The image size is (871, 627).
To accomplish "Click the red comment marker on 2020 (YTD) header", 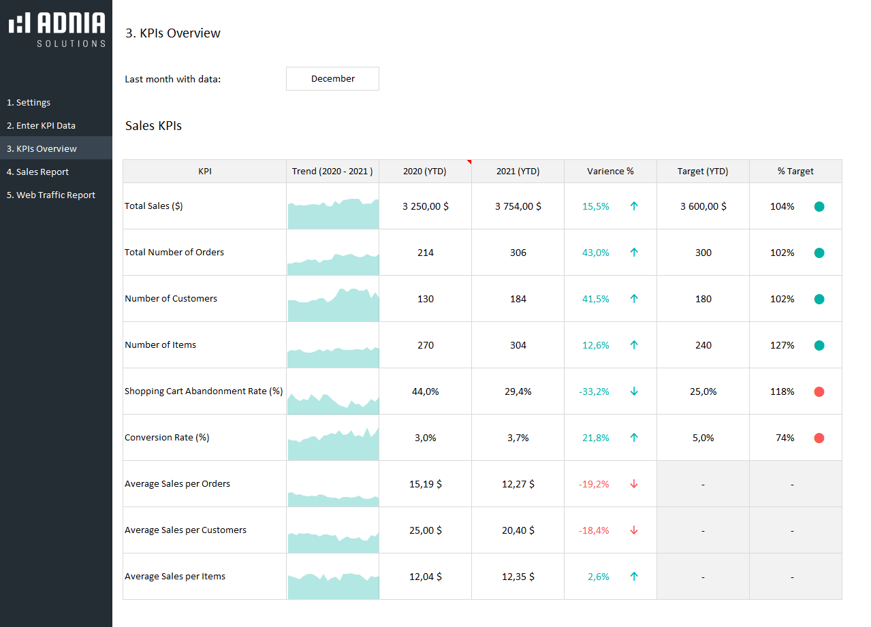I will coord(469,162).
